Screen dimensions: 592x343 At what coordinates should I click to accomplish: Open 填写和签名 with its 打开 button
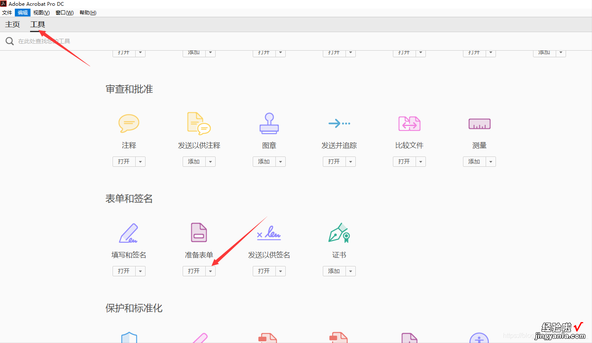tap(124, 271)
